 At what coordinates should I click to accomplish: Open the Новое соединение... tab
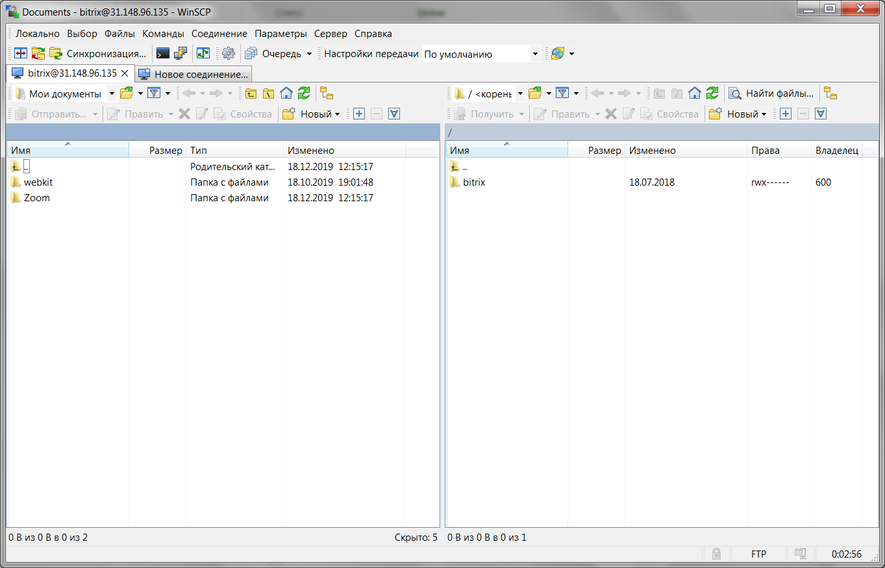pos(193,74)
